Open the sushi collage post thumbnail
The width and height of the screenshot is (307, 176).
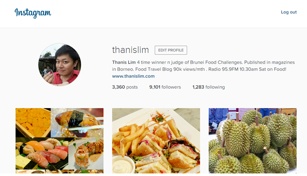[60, 141]
